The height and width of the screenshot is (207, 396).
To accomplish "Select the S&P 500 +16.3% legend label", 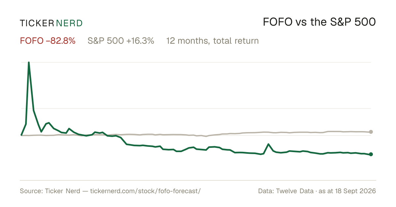I will coord(121,41).
